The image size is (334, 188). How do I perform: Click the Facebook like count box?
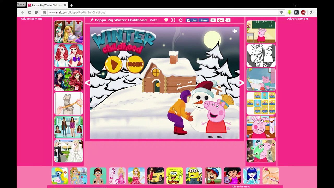(213, 20)
